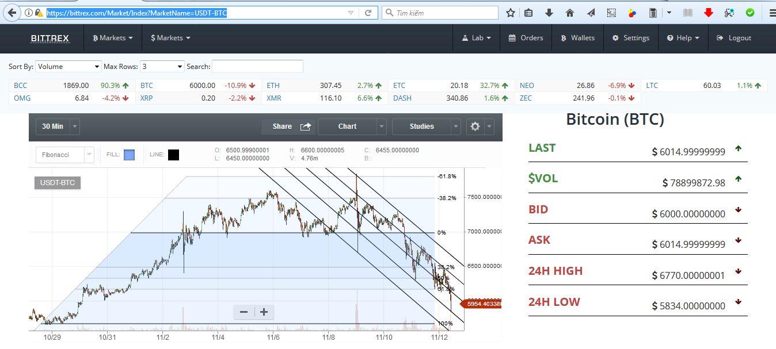
Task: Click the clipboard notes extension icon
Action: pos(653,13)
